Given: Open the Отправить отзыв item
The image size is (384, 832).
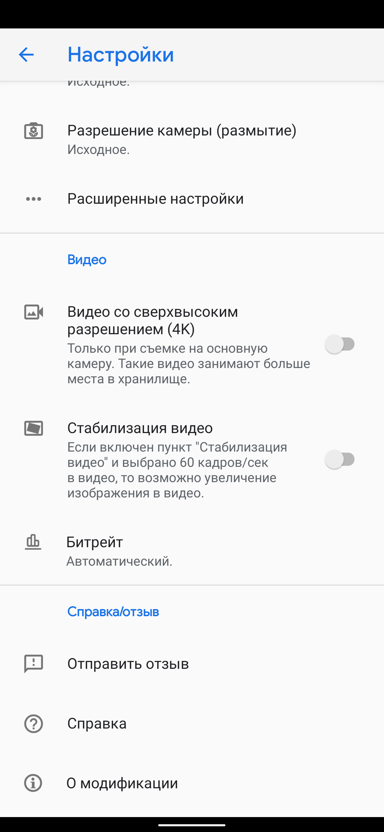Looking at the screenshot, I should click(128, 664).
